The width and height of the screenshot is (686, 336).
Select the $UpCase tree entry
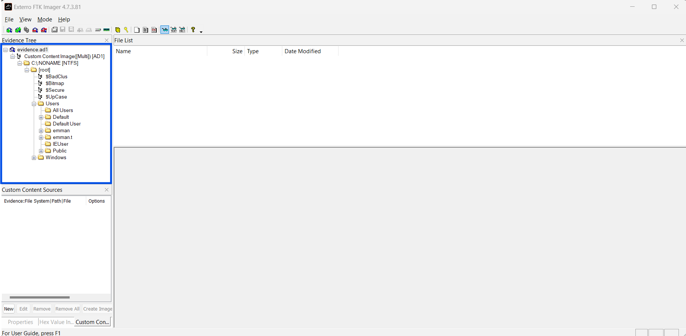pos(56,97)
